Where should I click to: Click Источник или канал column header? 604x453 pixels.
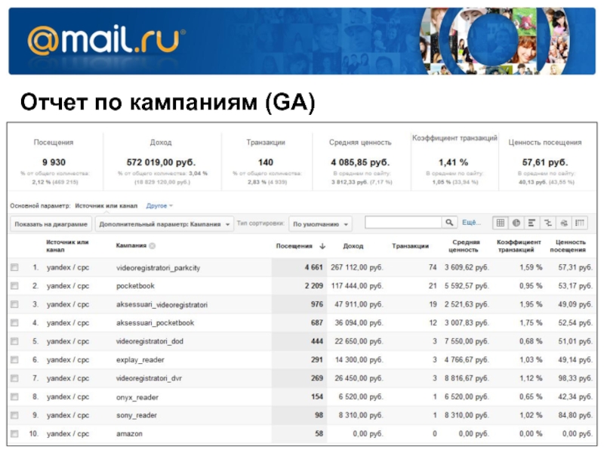tap(67, 246)
